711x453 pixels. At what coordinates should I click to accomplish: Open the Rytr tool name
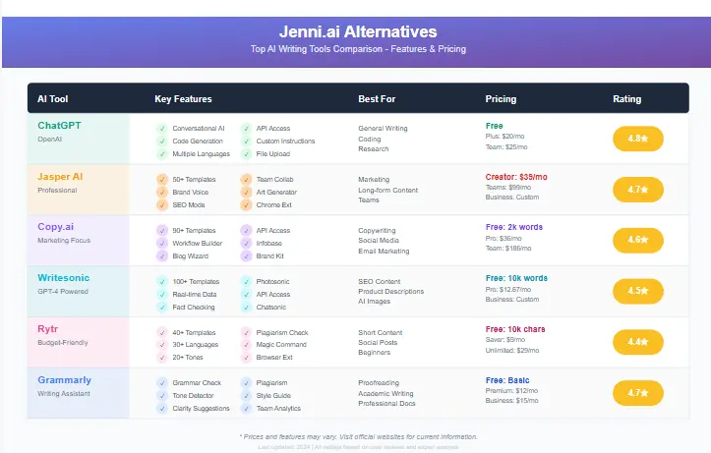pos(47,329)
